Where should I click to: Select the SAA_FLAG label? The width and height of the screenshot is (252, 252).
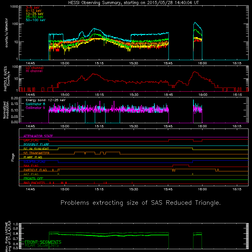(x=31, y=166)
